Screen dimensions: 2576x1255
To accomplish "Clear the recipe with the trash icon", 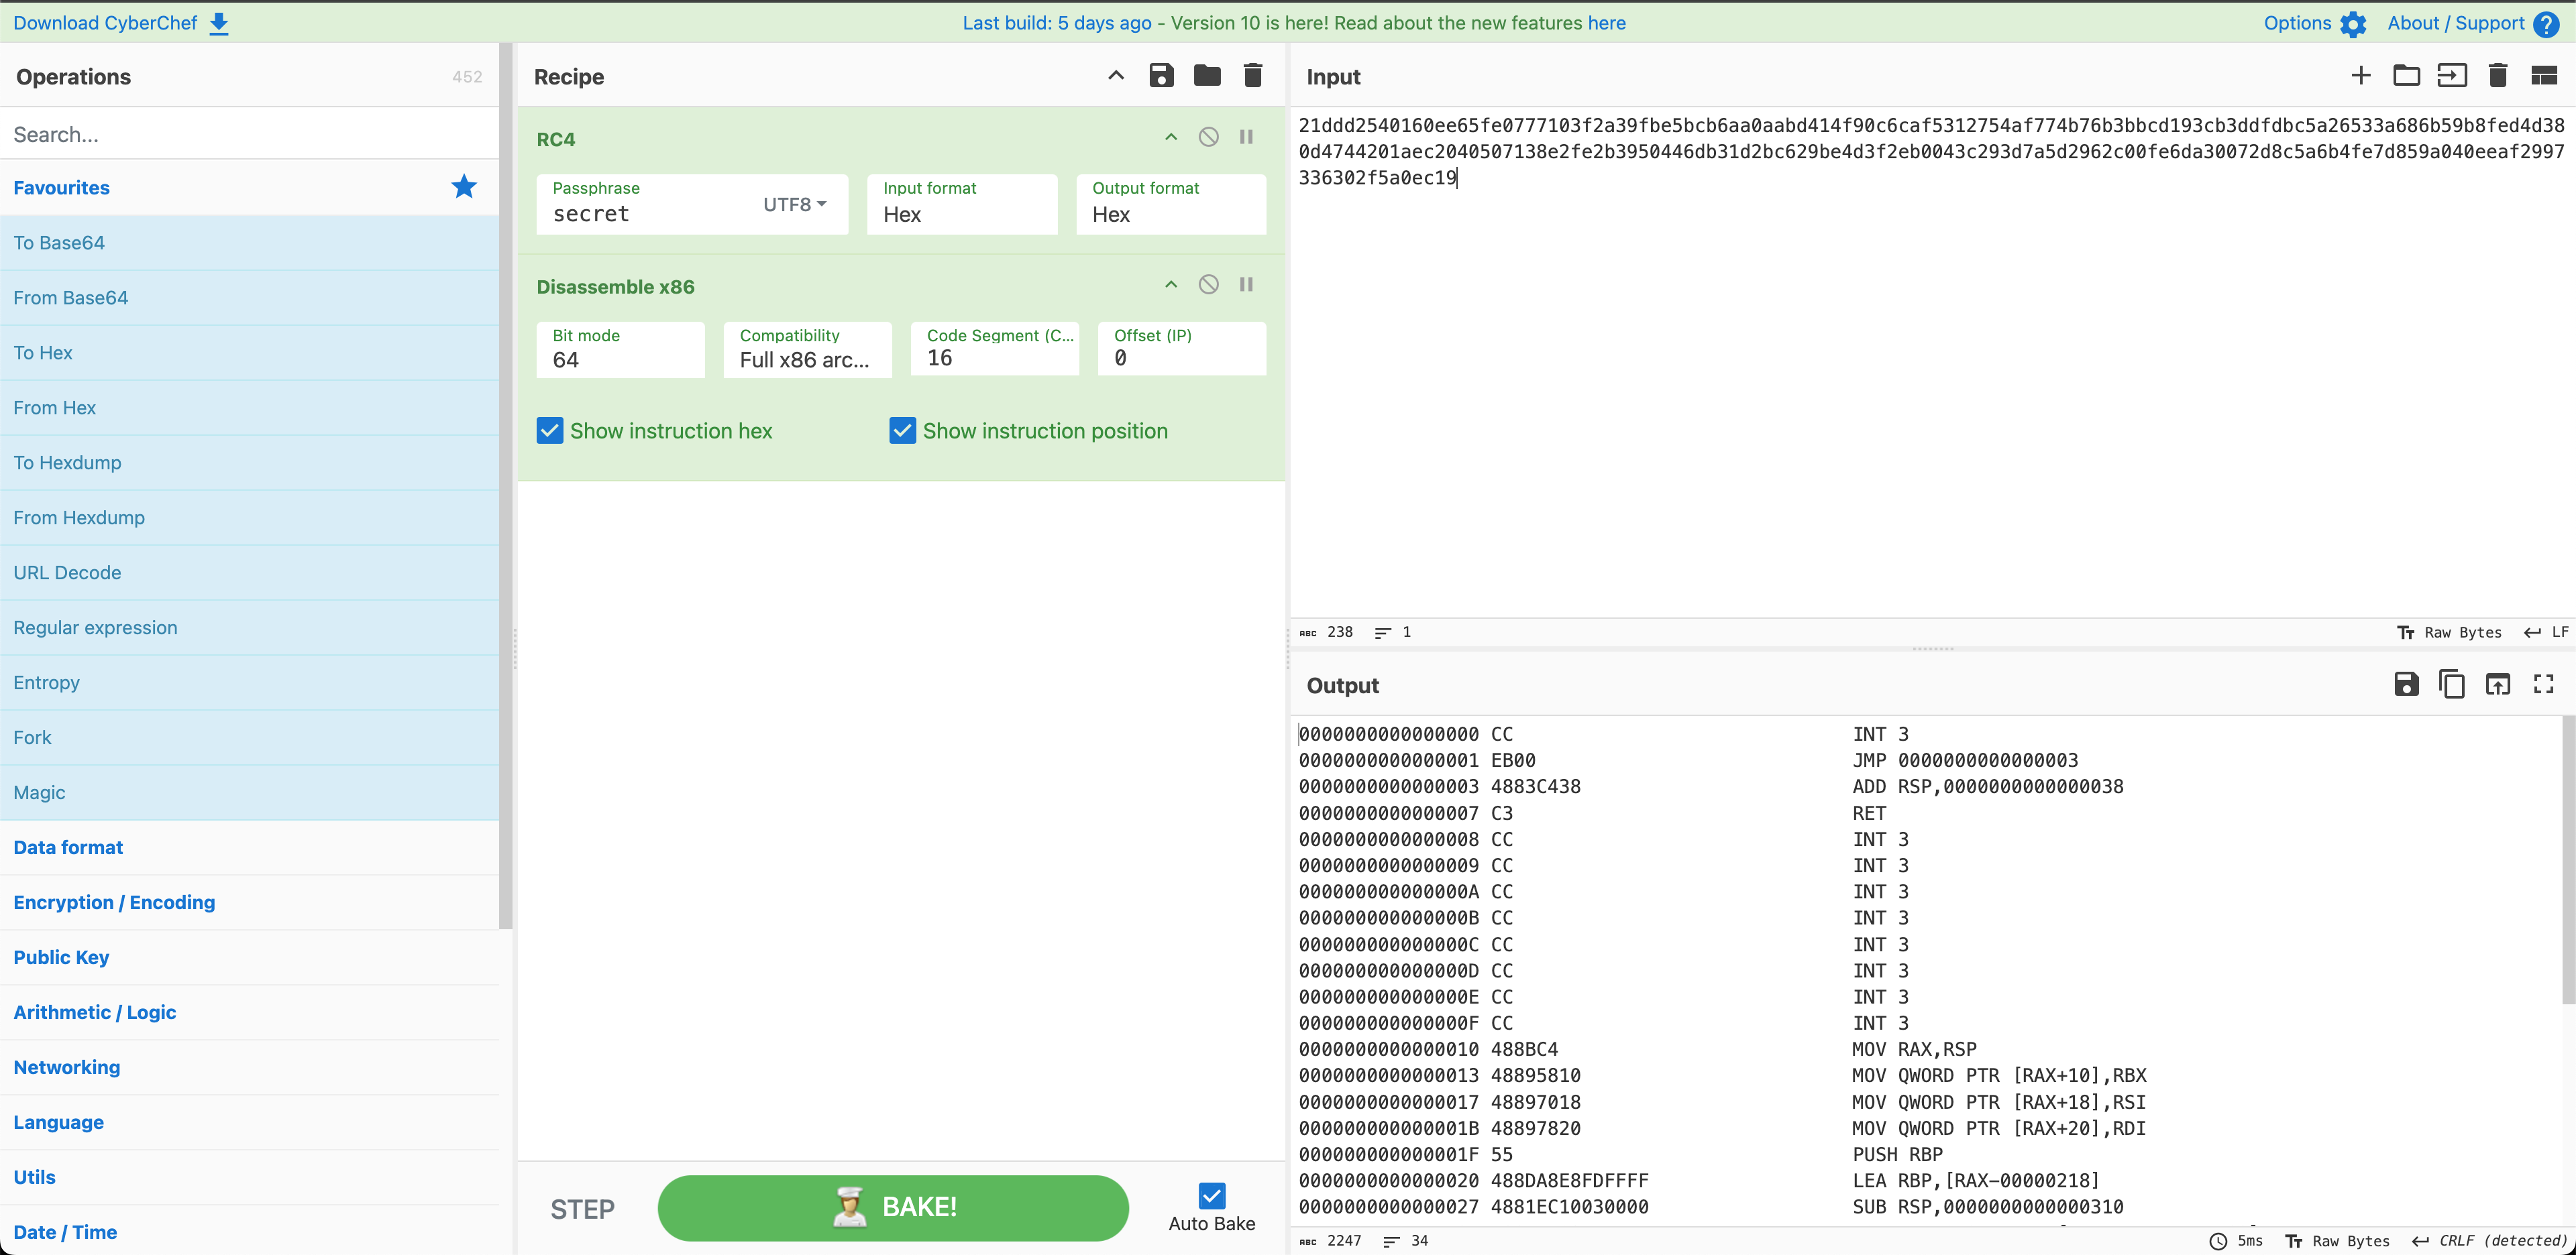I will click(x=1252, y=76).
